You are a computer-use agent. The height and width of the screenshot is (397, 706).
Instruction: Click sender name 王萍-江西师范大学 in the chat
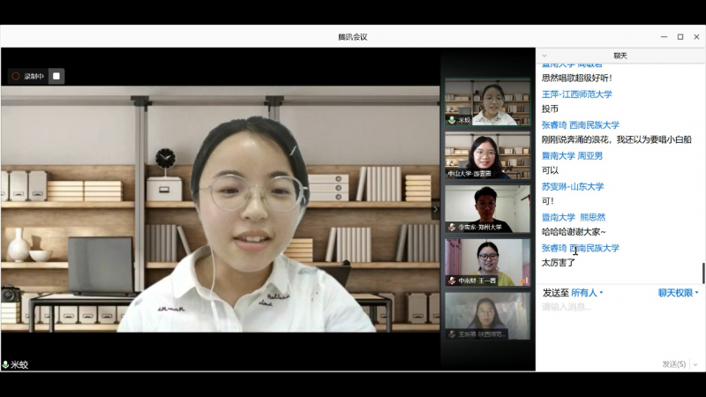[576, 94]
